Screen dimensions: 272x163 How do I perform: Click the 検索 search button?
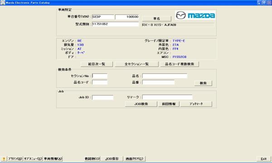coord(203,83)
